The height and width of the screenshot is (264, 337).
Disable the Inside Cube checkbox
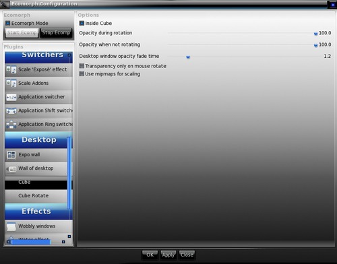(82, 23)
